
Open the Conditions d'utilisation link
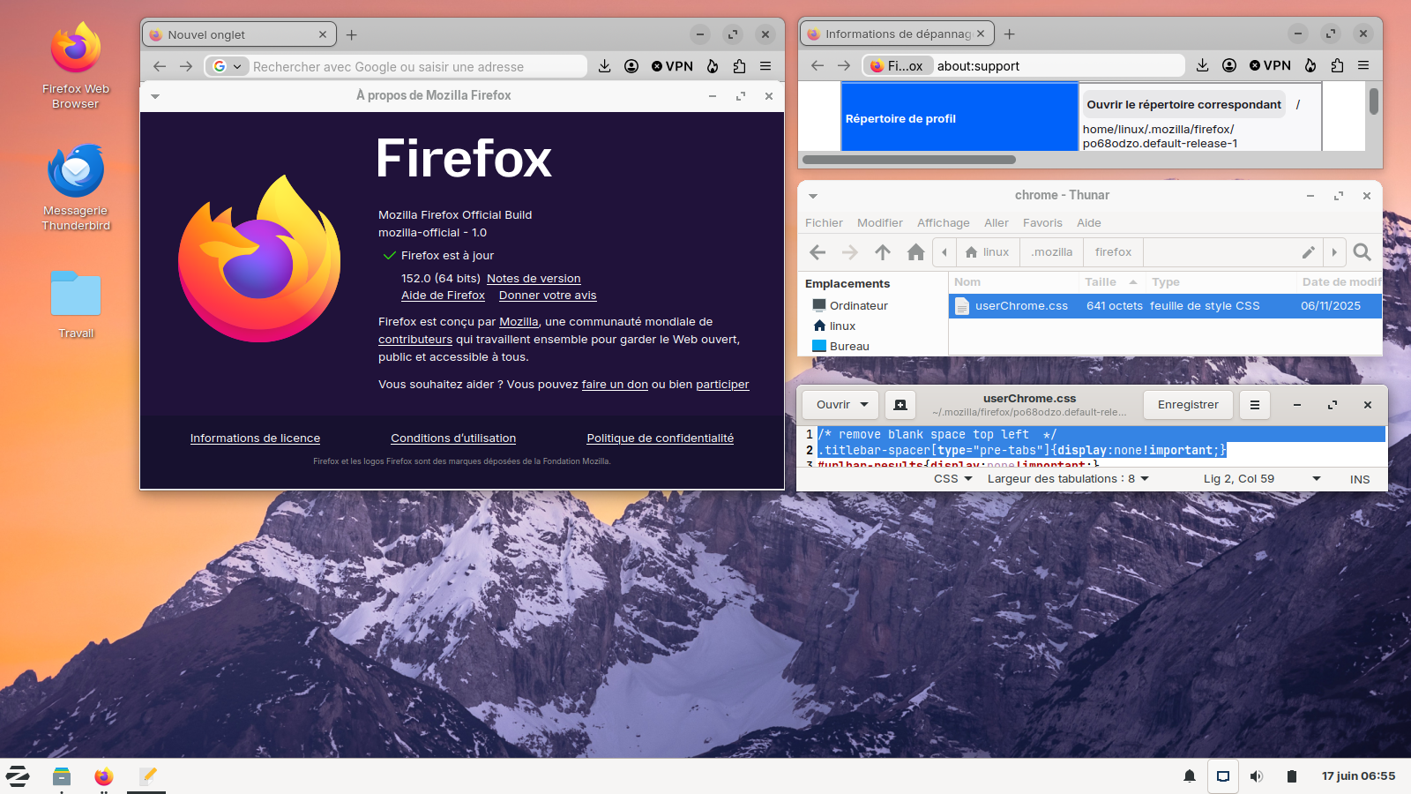coord(453,438)
